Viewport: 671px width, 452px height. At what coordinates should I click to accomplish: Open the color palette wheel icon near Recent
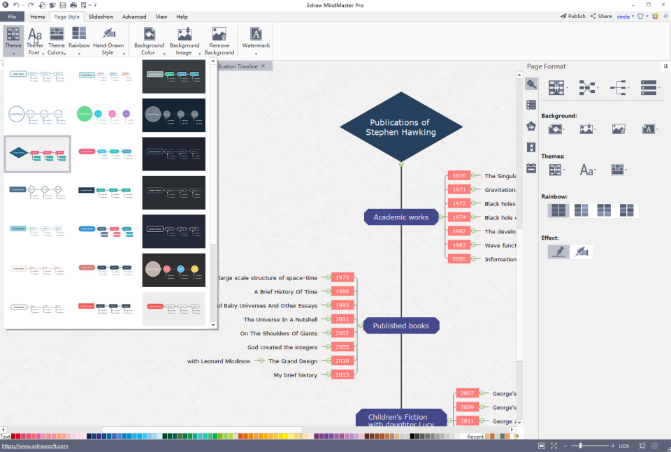pyautogui.click(x=516, y=437)
